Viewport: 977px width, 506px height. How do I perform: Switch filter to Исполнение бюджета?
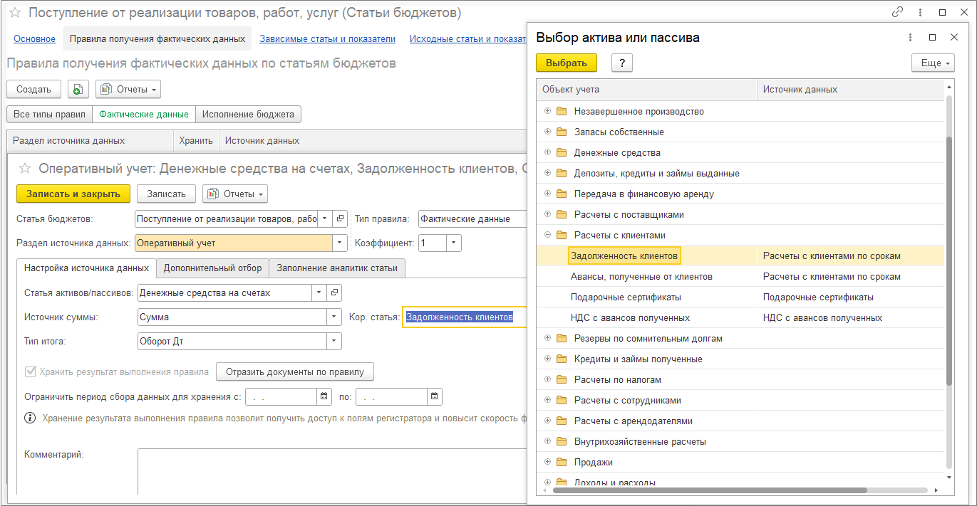click(248, 114)
